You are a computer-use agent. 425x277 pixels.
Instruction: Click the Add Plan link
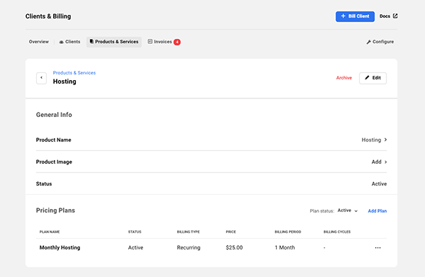(378, 211)
